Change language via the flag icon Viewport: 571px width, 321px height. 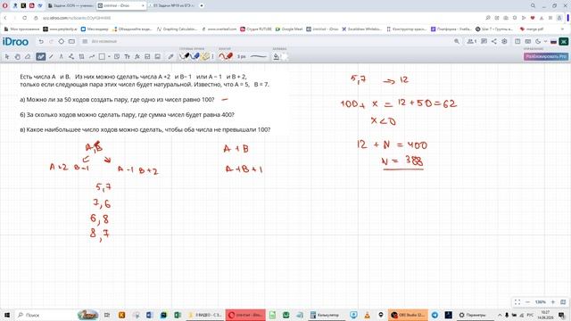[x=553, y=42]
